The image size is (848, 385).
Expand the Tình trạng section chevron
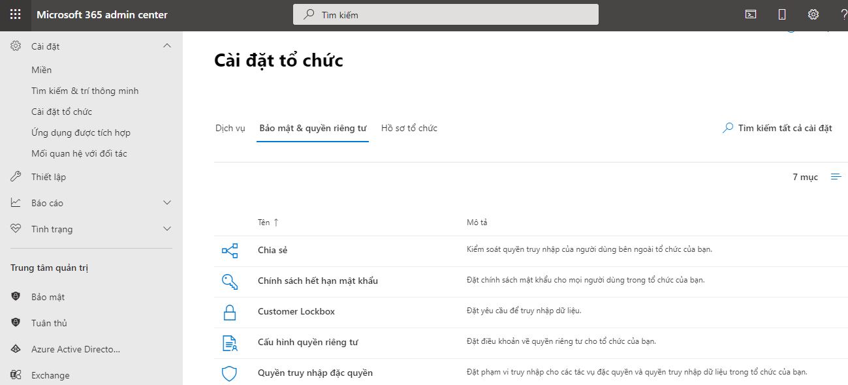coord(167,229)
